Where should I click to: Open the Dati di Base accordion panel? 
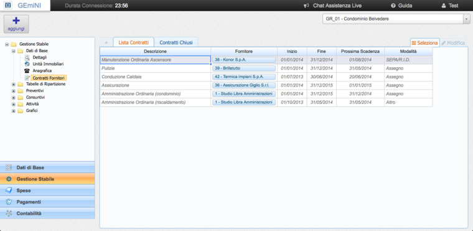tap(47, 167)
